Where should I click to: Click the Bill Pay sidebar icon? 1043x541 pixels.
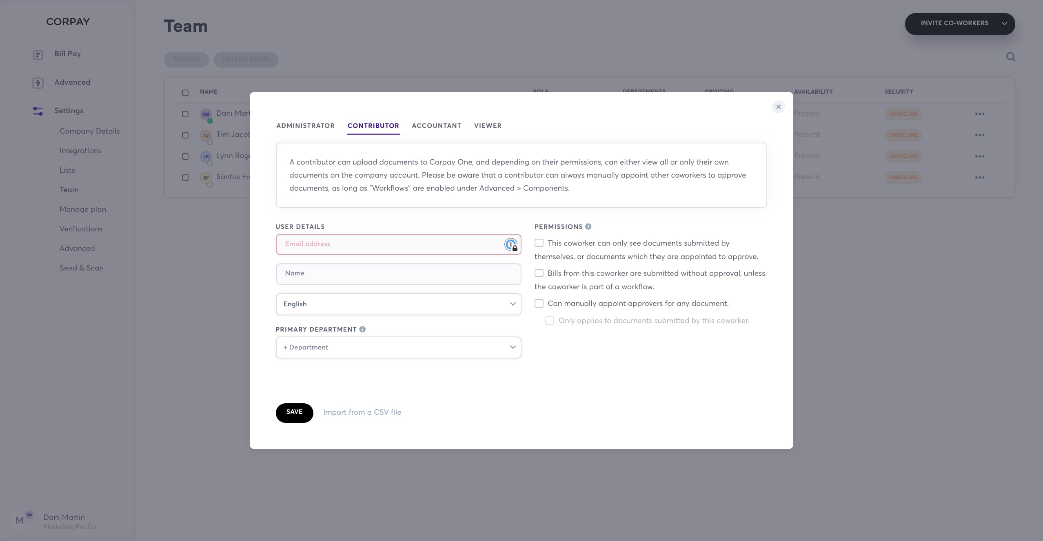pos(38,55)
